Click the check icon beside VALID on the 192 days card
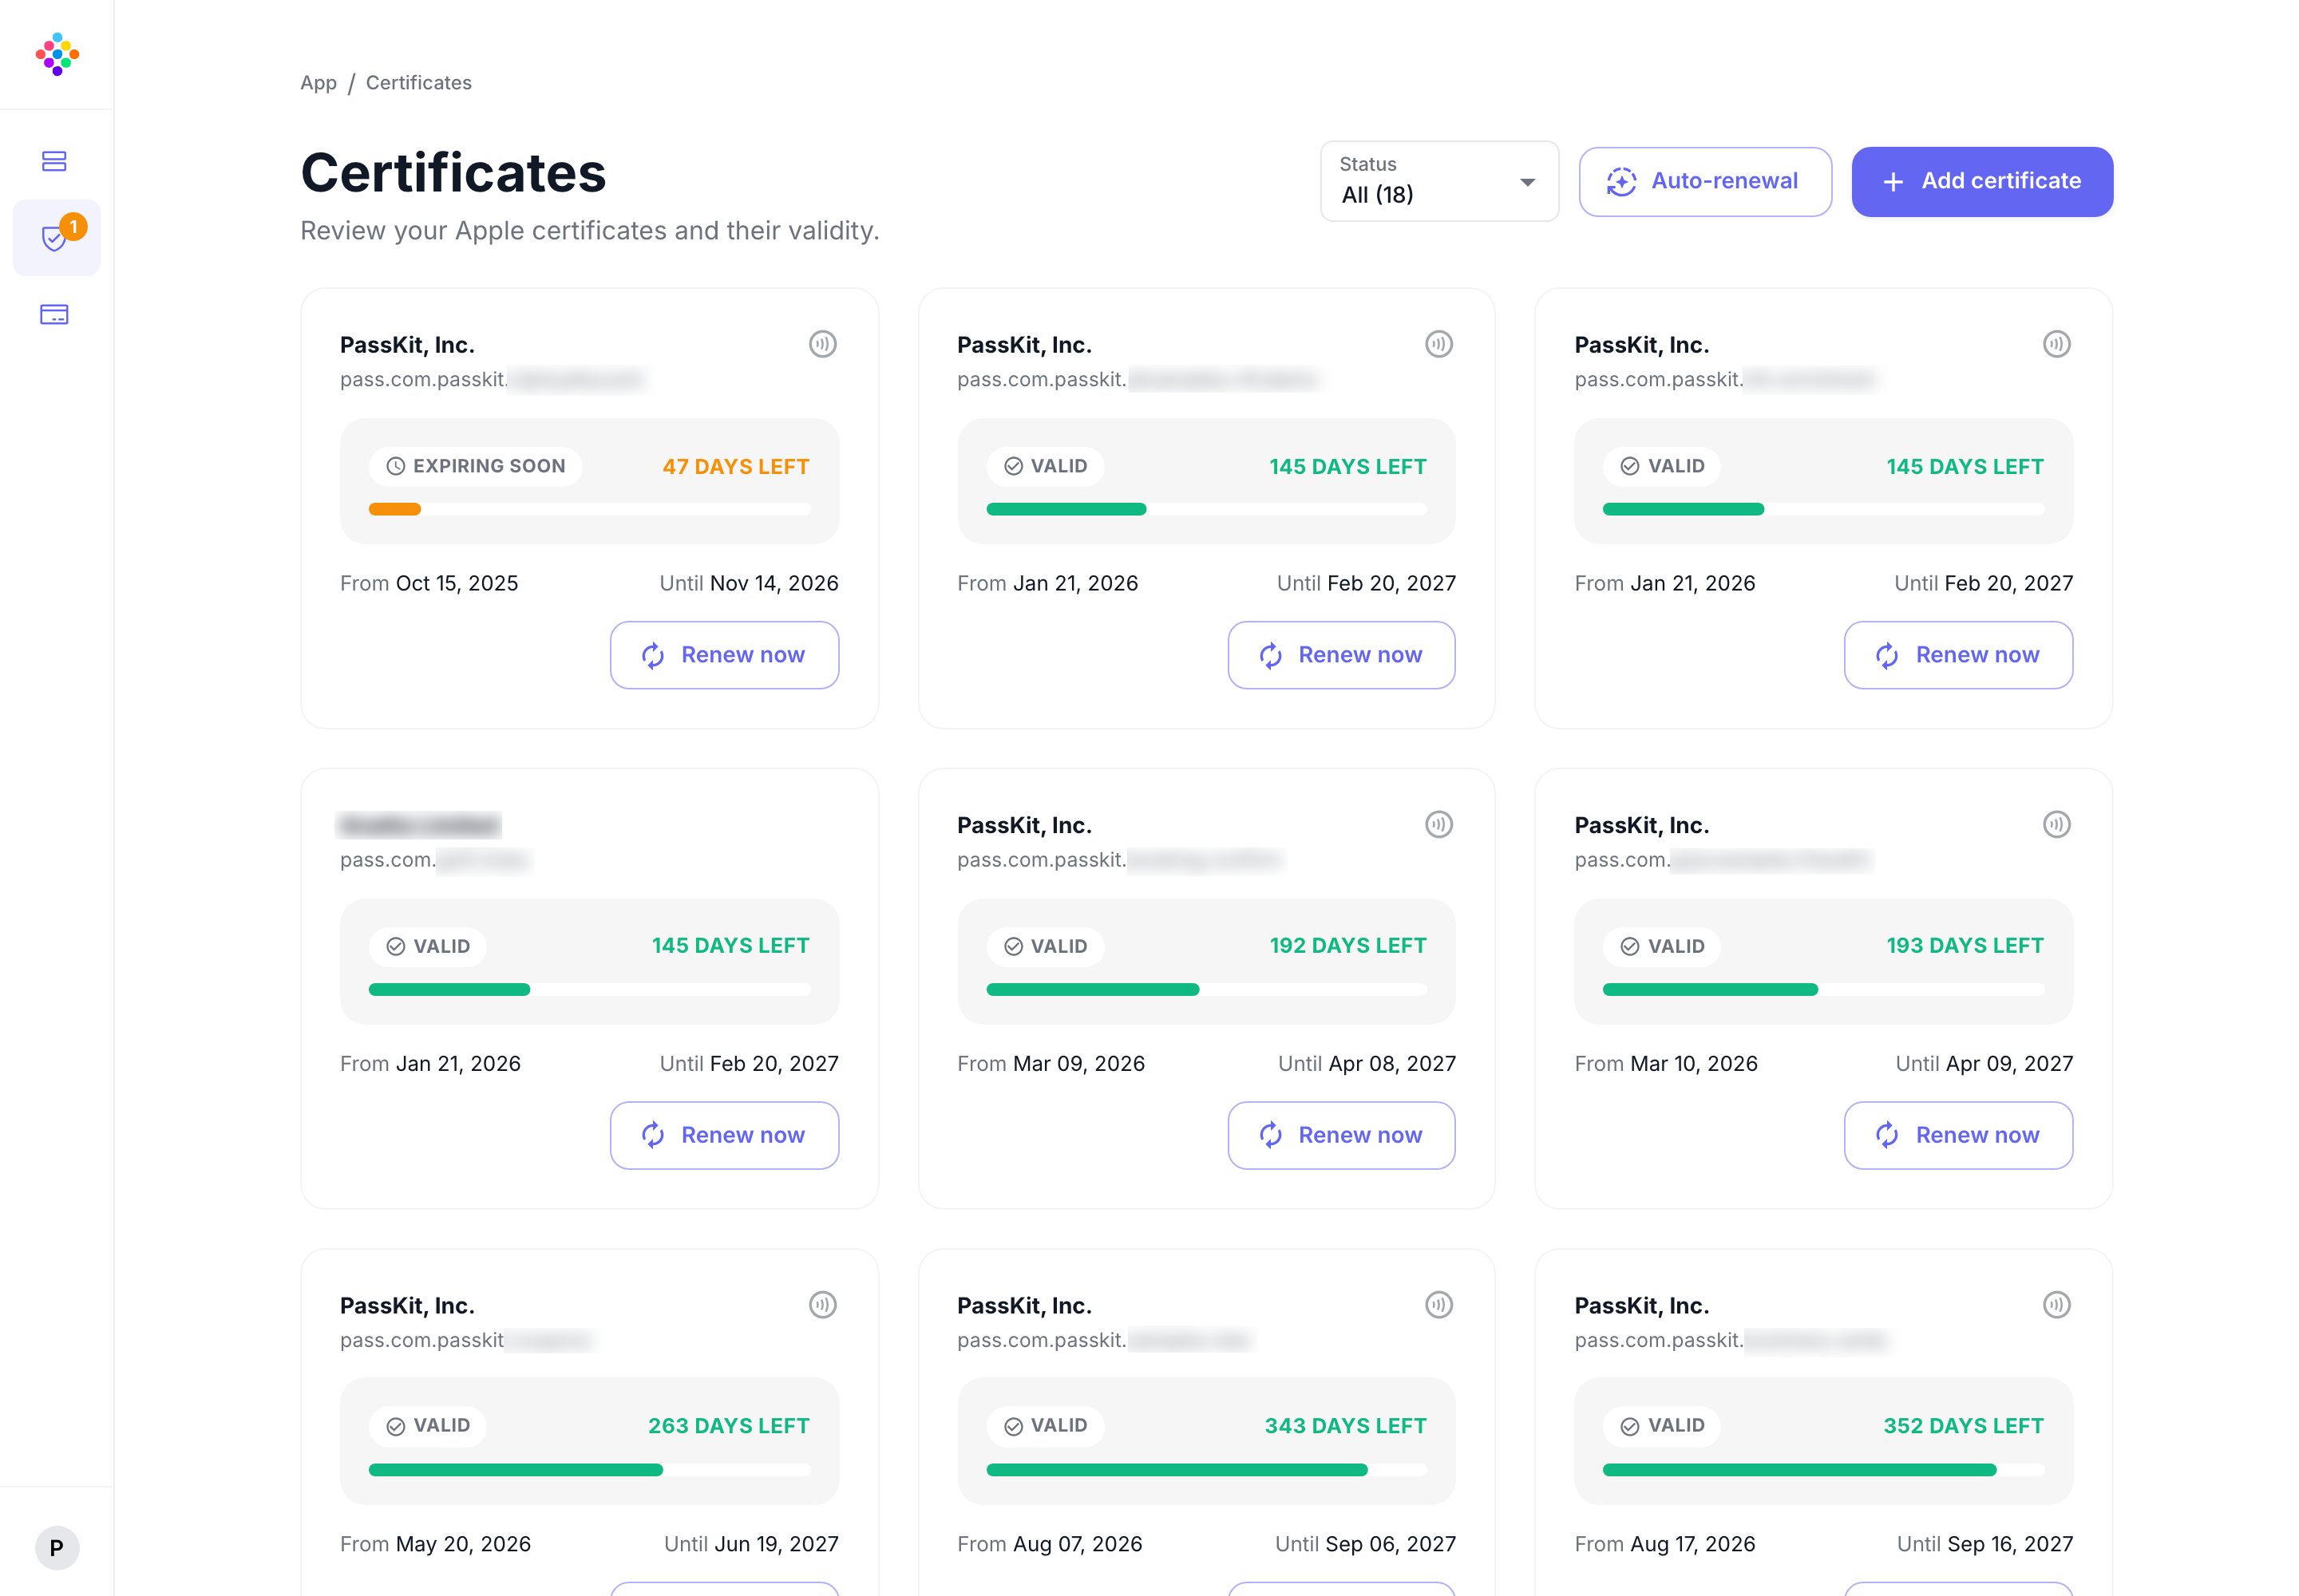Screen dimensions: 2299x1596 1014,946
